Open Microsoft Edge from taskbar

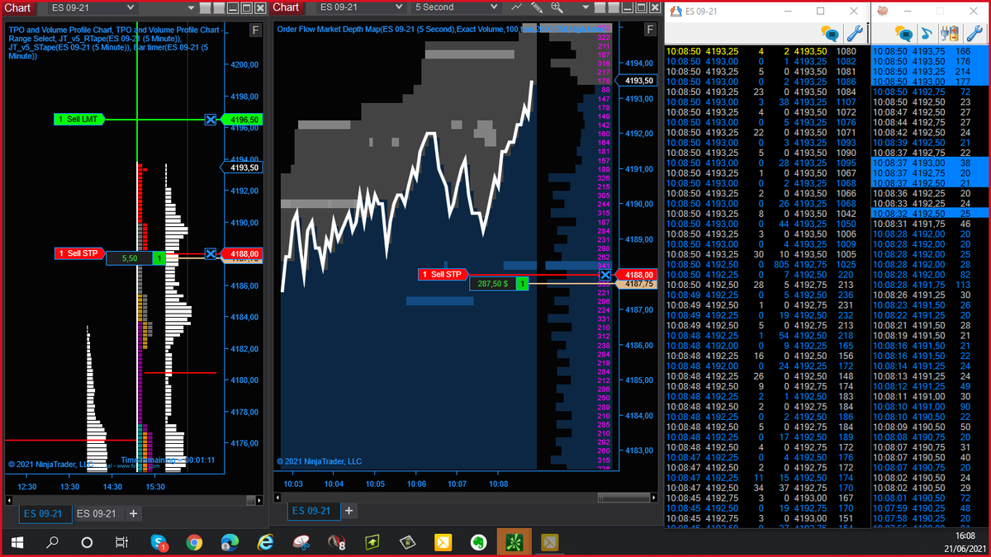[230, 542]
